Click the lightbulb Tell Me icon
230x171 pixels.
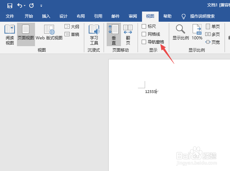click(x=183, y=16)
